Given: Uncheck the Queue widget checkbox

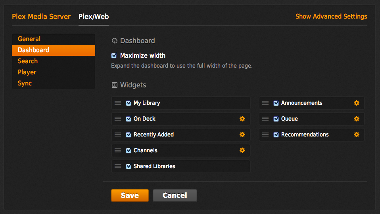Looking at the screenshot, I should tap(276, 119).
